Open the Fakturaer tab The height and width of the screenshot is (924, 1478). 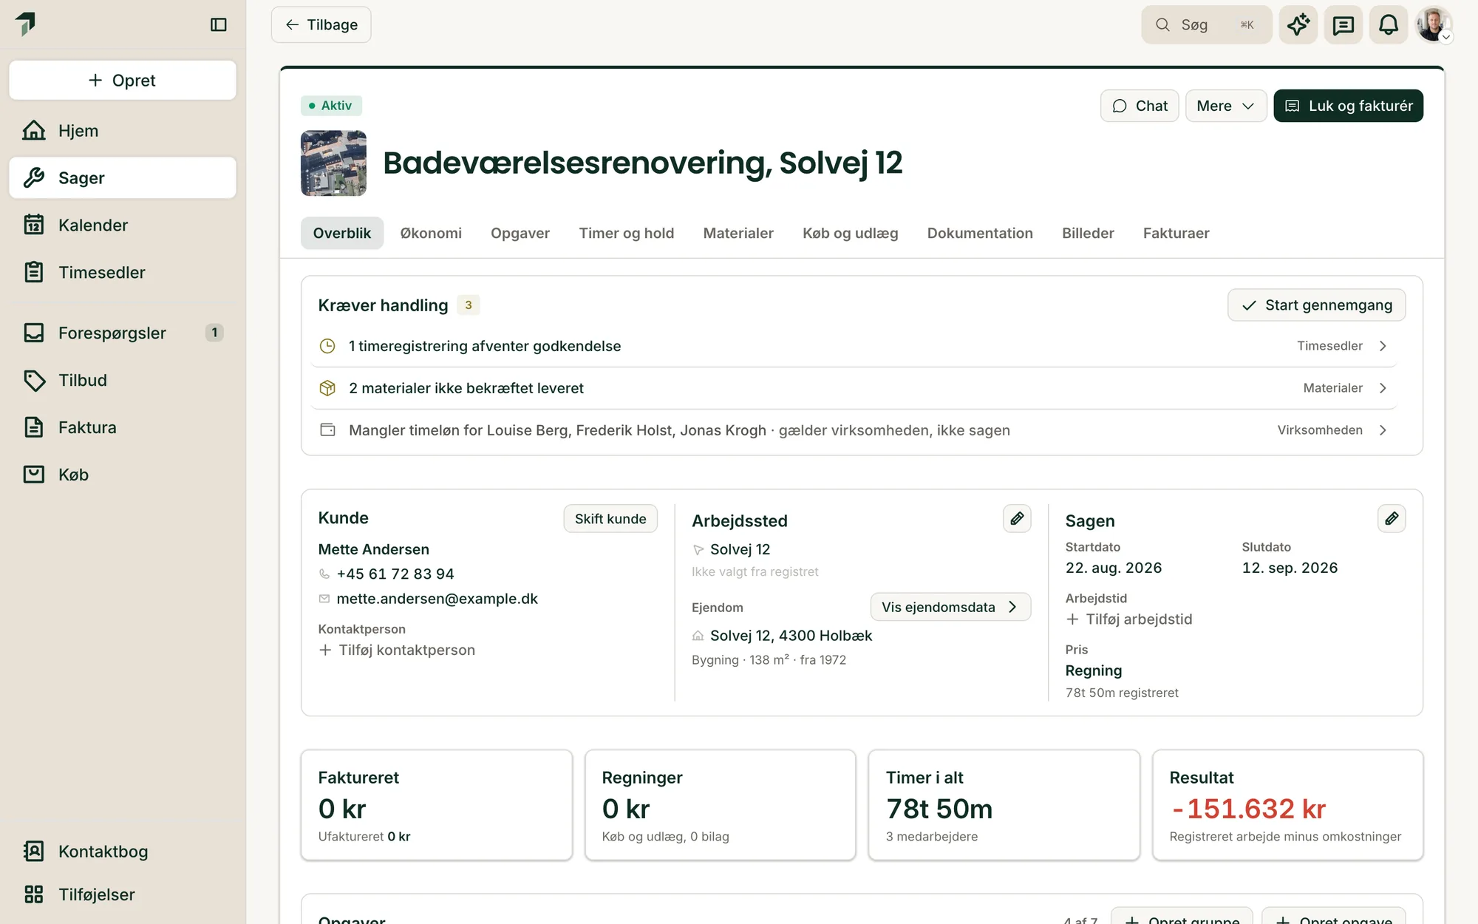[x=1176, y=234]
